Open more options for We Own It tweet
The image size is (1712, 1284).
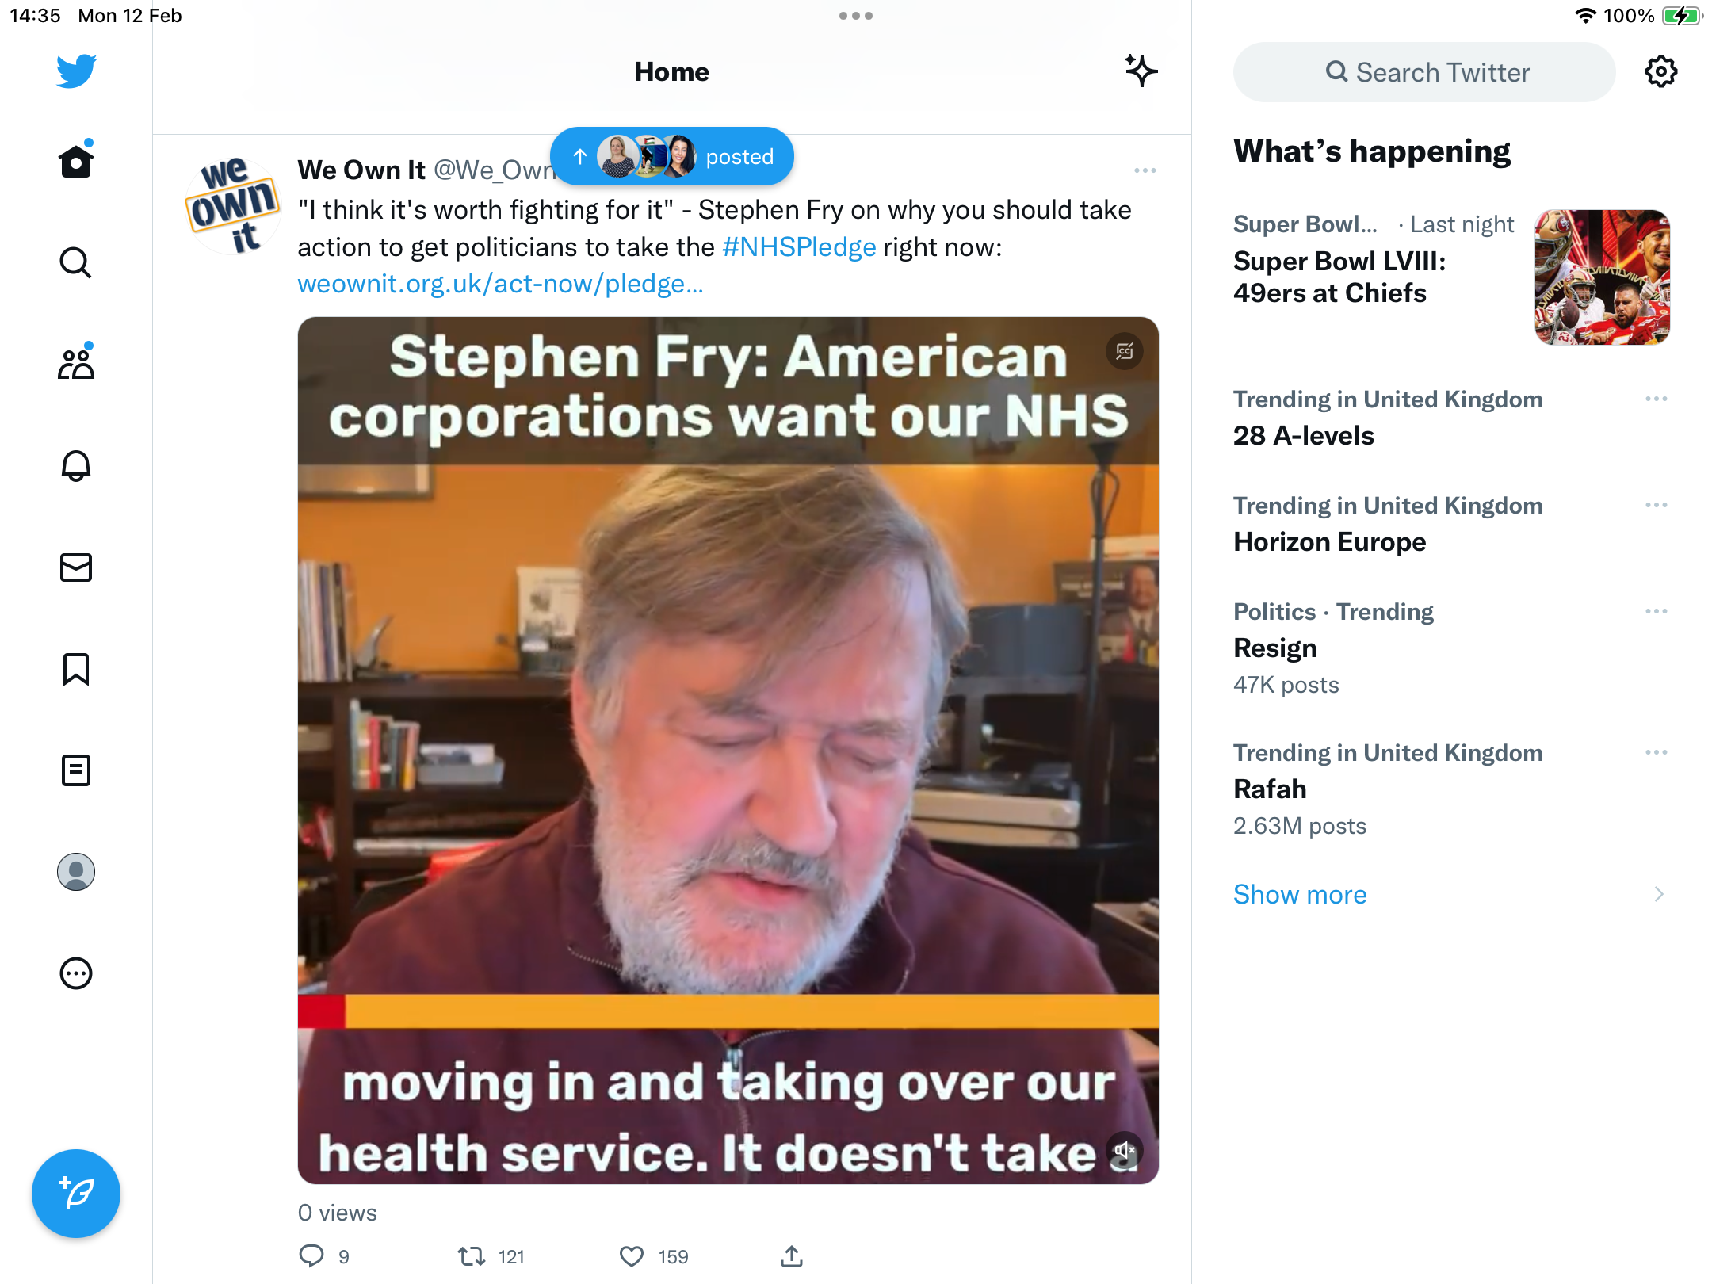tap(1145, 170)
